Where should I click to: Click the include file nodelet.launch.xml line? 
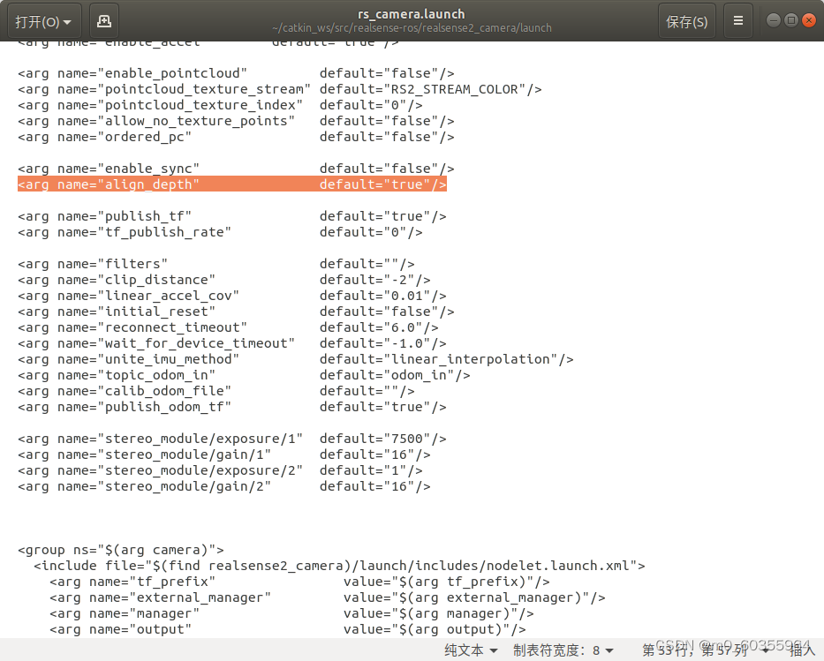coord(339,566)
